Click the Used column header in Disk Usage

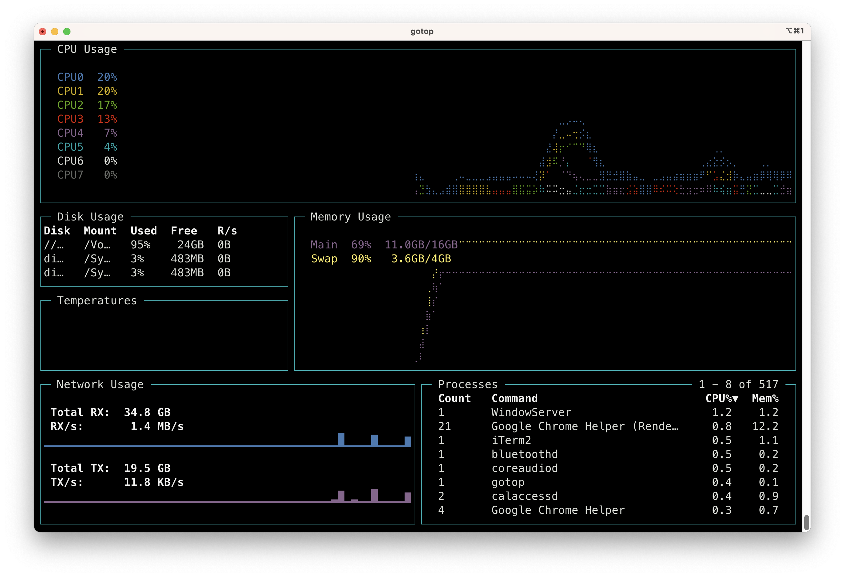(x=144, y=231)
